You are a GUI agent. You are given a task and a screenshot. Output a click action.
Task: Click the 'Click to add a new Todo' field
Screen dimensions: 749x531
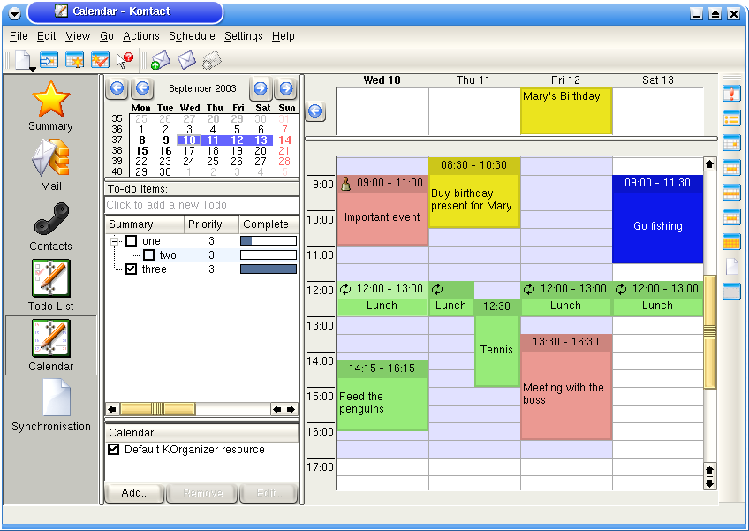[201, 205]
